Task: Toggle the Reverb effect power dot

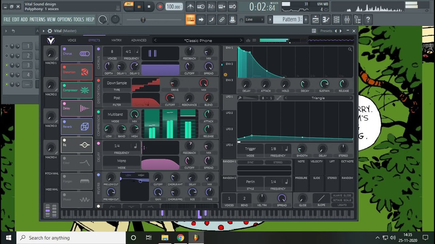Action: click(64, 122)
